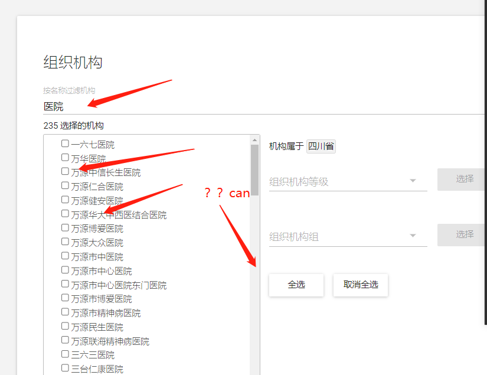Expand the 组织机构组 dropdown

click(348, 237)
